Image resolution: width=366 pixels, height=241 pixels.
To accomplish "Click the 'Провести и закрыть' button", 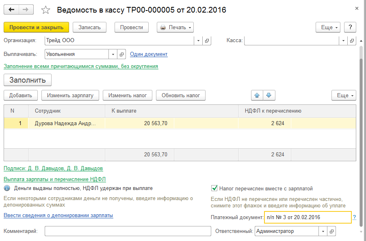I will [x=36, y=28].
